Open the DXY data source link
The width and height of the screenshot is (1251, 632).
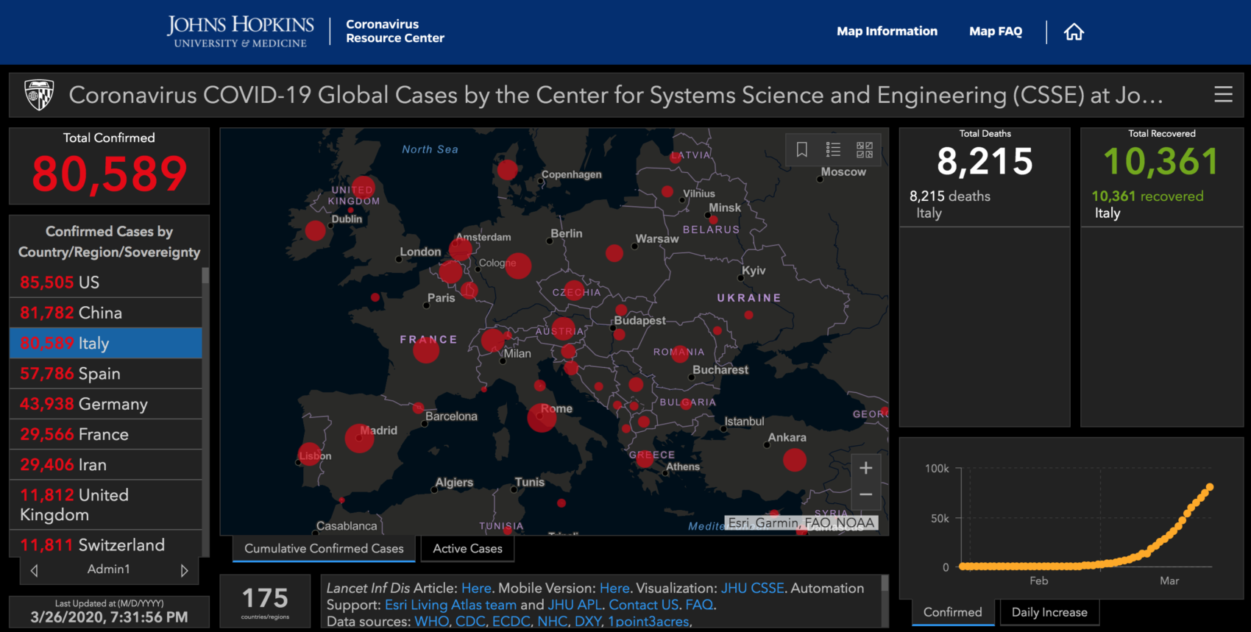pos(587,622)
